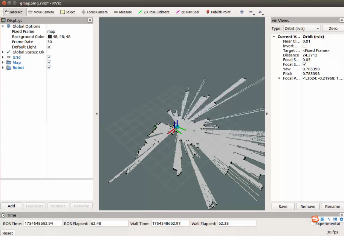Click the blue plus add-tool icon
Screen dimensions: 344x236
(x=242, y=12)
